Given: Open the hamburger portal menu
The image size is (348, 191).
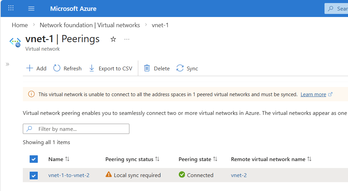Looking at the screenshot, I should [31, 8].
